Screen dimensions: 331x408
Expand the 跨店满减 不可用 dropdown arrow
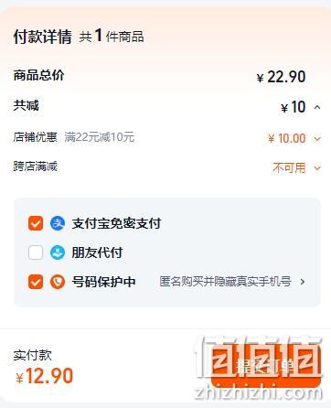click(x=317, y=167)
